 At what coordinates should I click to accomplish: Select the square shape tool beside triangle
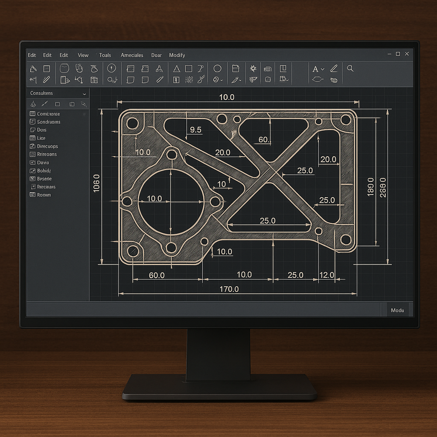pyautogui.click(x=188, y=69)
